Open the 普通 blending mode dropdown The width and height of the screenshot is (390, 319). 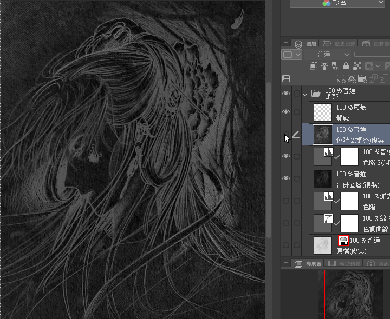click(x=327, y=55)
